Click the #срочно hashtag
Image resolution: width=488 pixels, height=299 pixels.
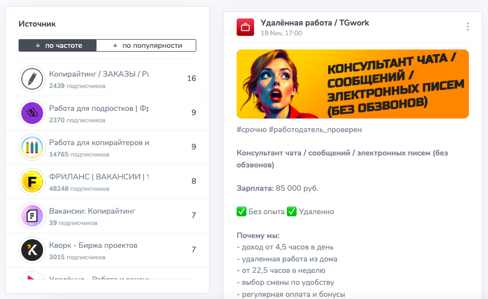pyautogui.click(x=251, y=129)
